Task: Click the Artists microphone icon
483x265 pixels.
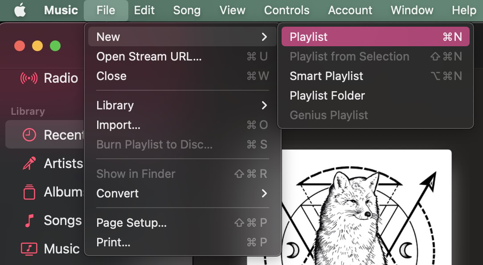Action: [x=29, y=164]
